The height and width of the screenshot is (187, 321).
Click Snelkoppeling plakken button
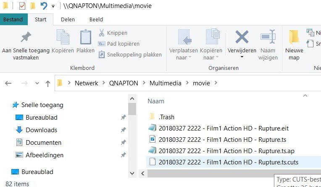click(x=130, y=54)
